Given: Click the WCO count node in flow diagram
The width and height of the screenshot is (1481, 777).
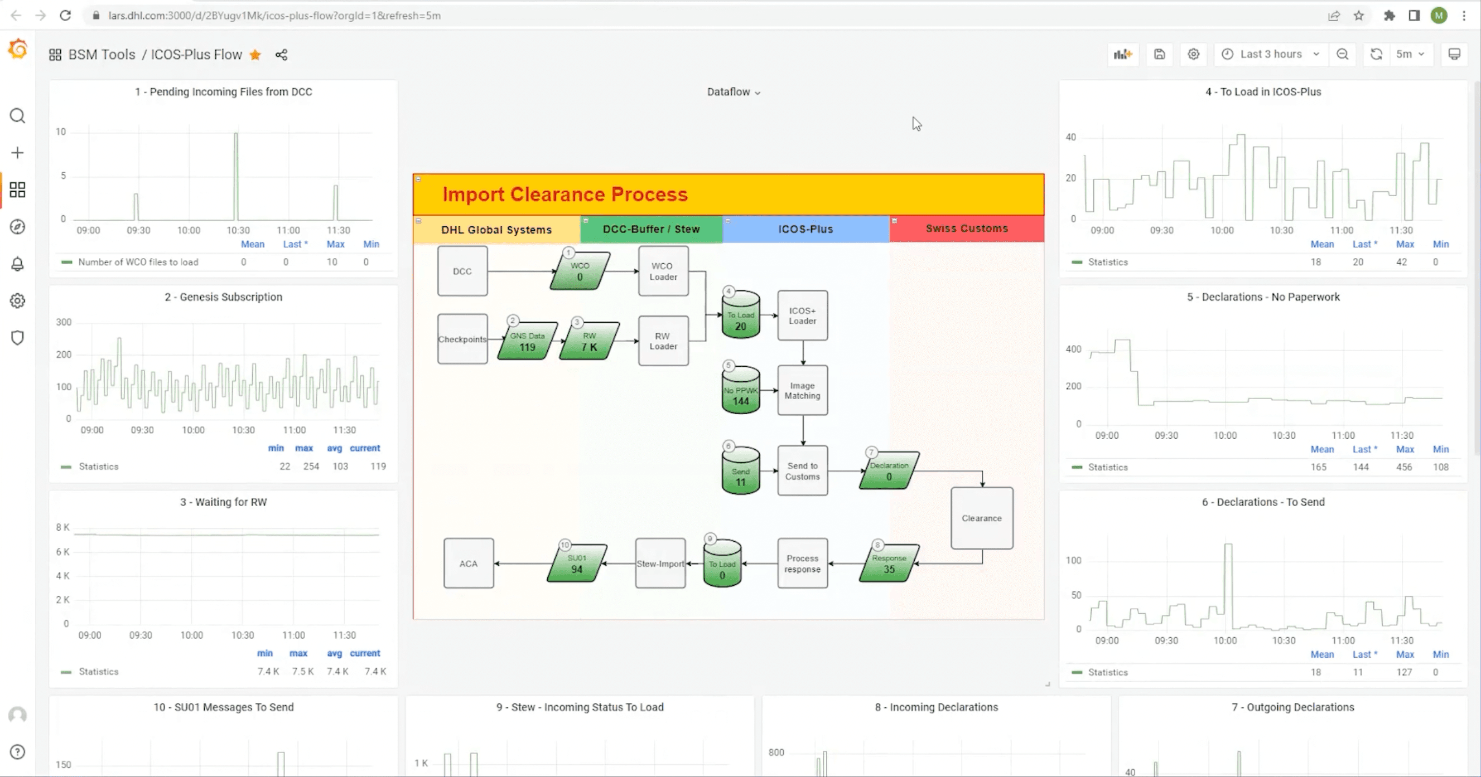Looking at the screenshot, I should pos(580,271).
